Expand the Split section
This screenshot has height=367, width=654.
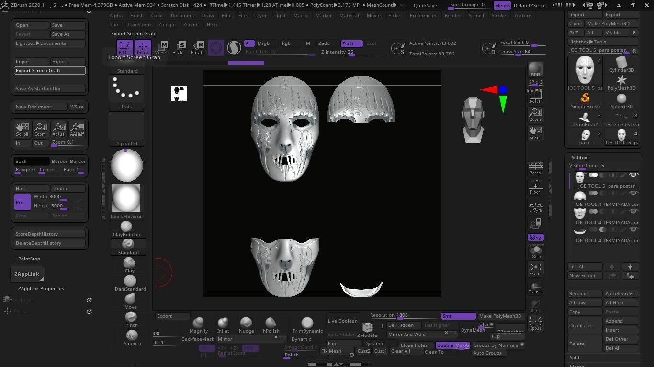tap(575, 357)
